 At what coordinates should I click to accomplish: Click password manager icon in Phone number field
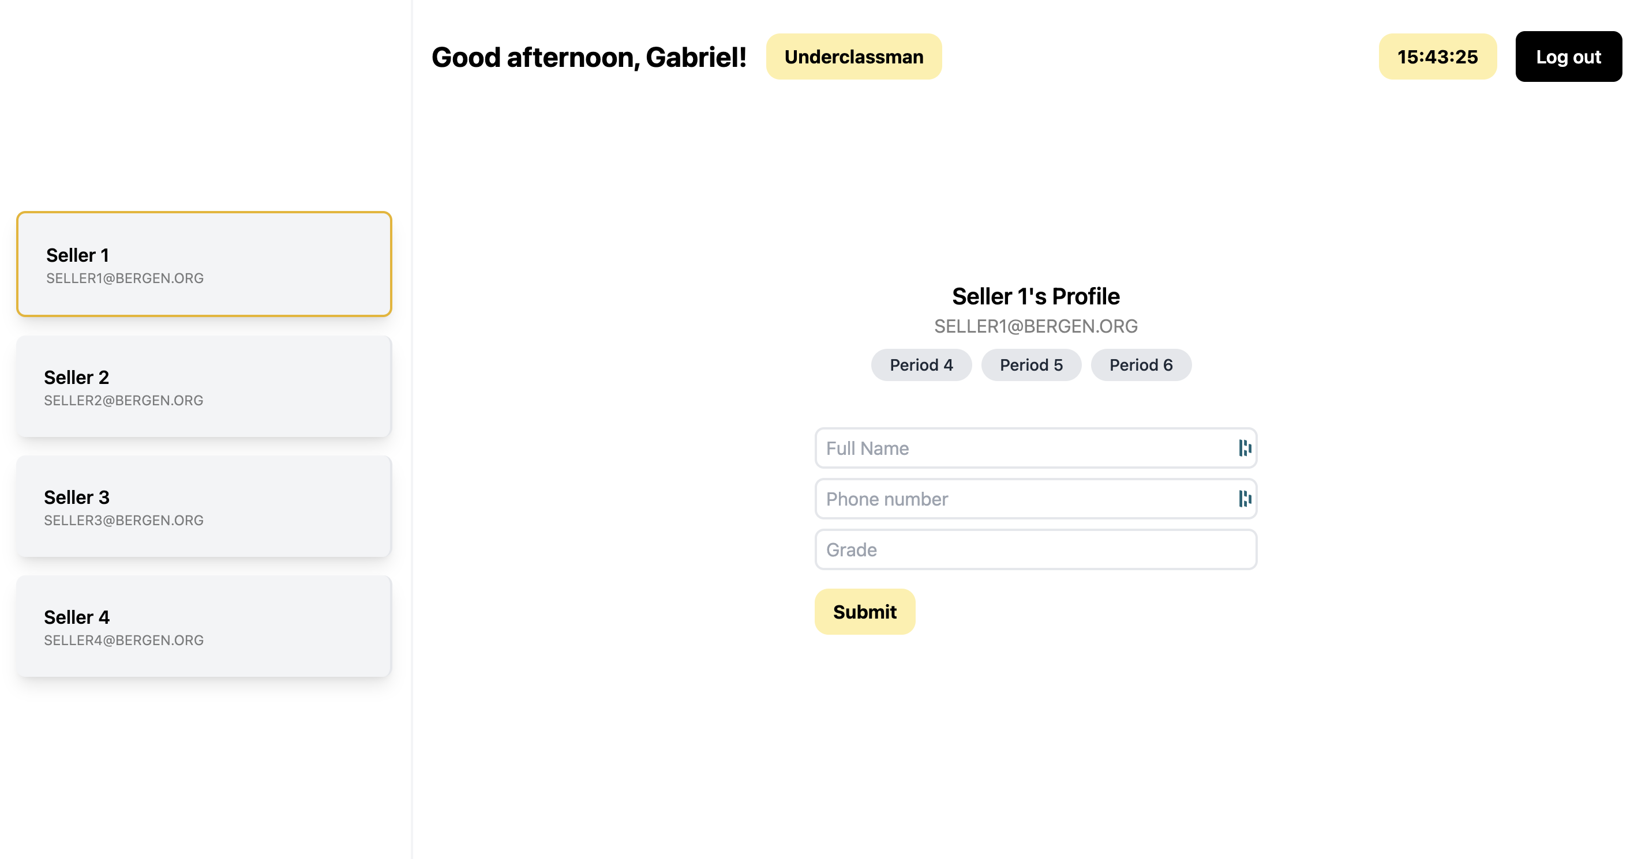coord(1245,499)
